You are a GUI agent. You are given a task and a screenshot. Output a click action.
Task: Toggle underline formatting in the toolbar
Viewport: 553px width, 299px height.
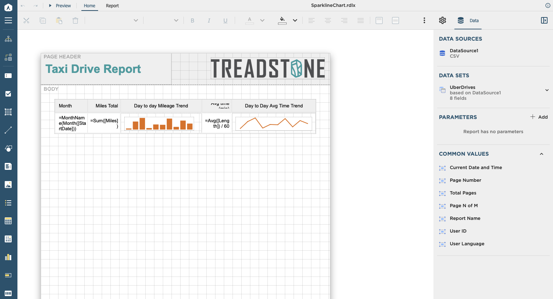[x=225, y=20]
